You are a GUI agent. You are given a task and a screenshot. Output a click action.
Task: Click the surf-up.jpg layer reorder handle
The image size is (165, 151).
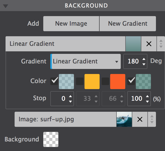pyautogui.click(x=152, y=119)
